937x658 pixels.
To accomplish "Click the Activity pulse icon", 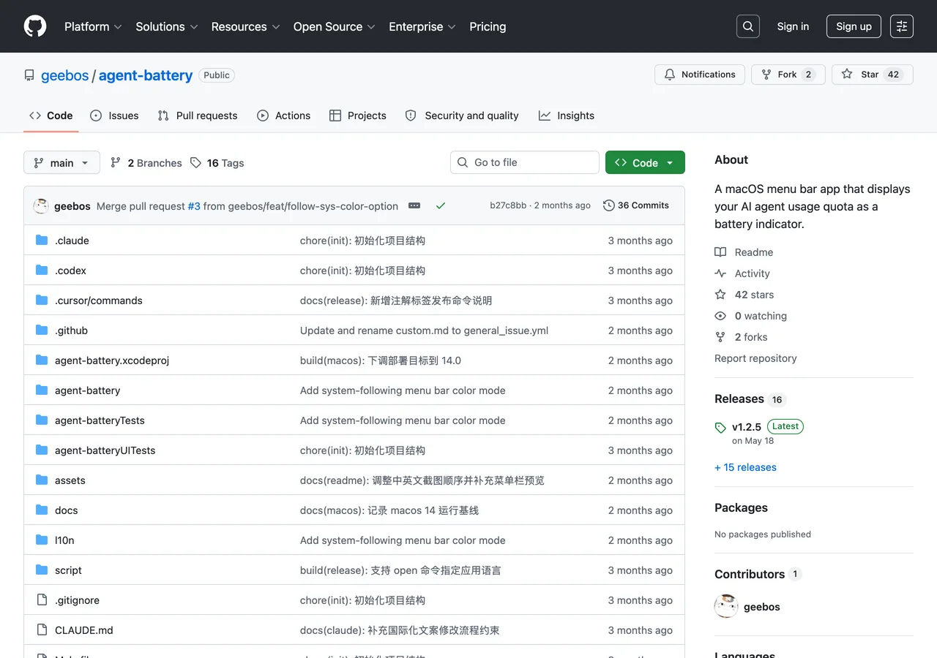I will coord(720,273).
